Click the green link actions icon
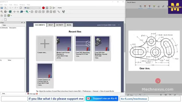182x102 pixels. pos(9,16)
